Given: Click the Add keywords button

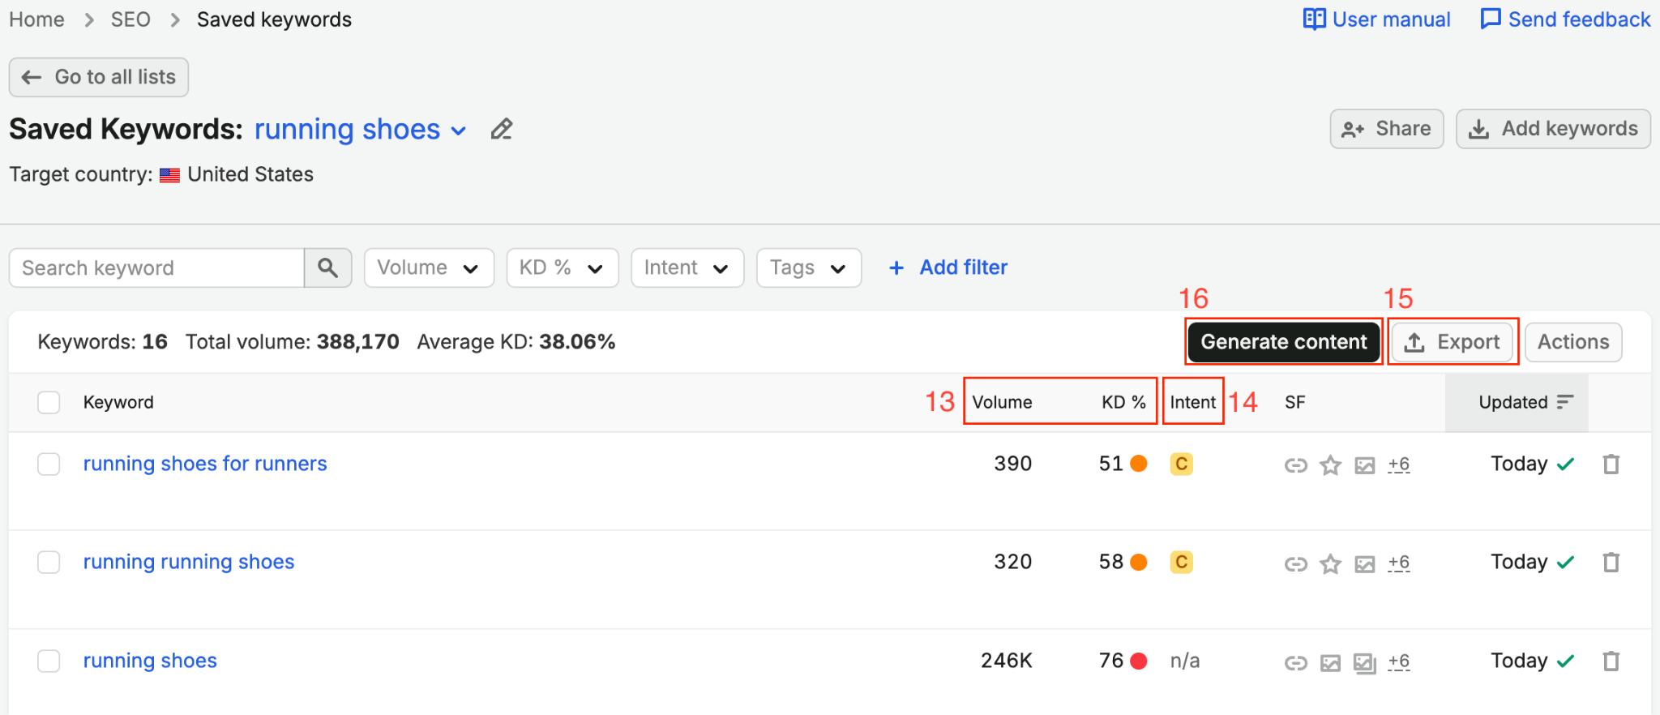Looking at the screenshot, I should 1553,129.
